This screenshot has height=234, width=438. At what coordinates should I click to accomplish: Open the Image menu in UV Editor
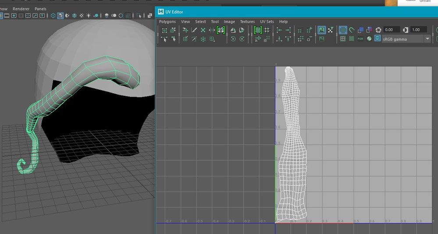pos(229,21)
